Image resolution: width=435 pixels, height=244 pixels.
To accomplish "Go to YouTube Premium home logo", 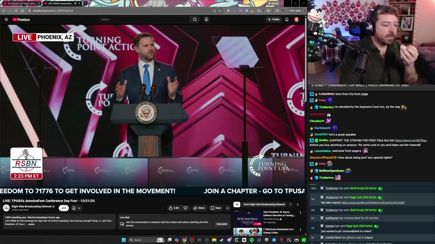I will coord(21,20).
